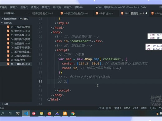Viewport: 162px width, 121px height.
Task: Change encoding via UTF-8
Action: tap(127, 108)
